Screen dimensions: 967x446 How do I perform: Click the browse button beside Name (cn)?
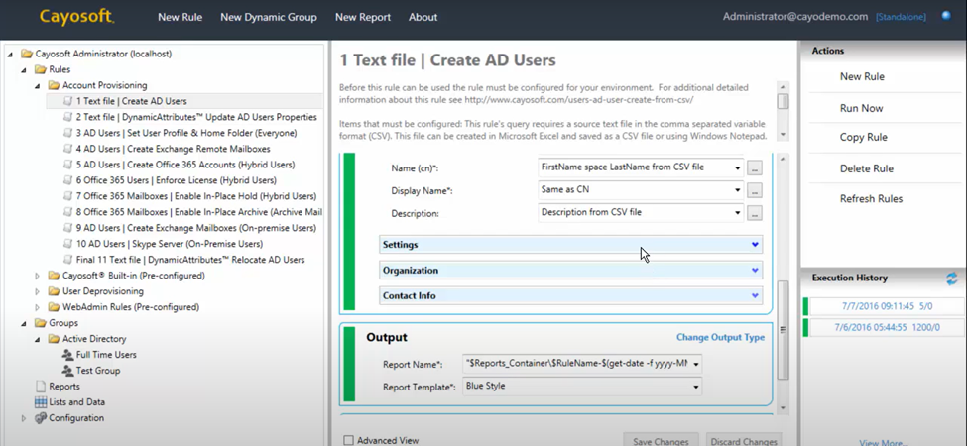point(755,167)
